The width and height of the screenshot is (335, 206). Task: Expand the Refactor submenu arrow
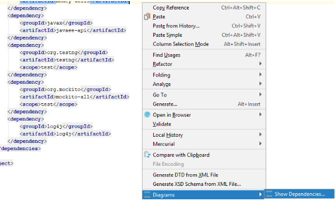click(260, 64)
